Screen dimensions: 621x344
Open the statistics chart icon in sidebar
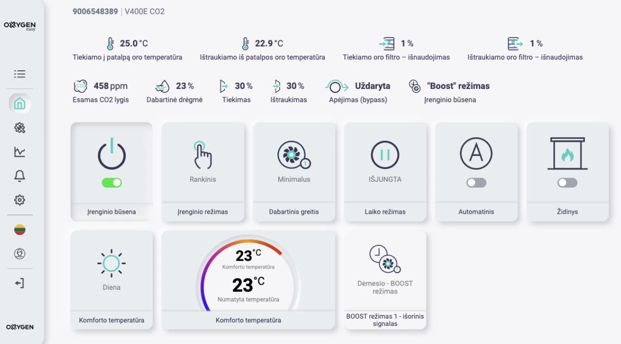[20, 152]
